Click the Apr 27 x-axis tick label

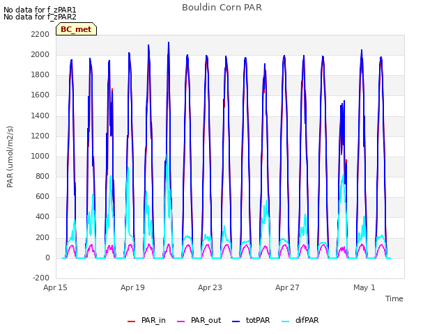(287, 287)
